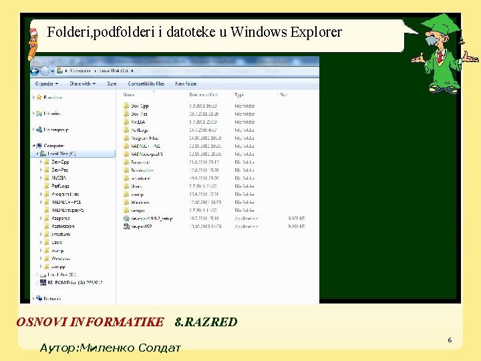Click the Local Disk (C:) drive icon

click(43, 154)
